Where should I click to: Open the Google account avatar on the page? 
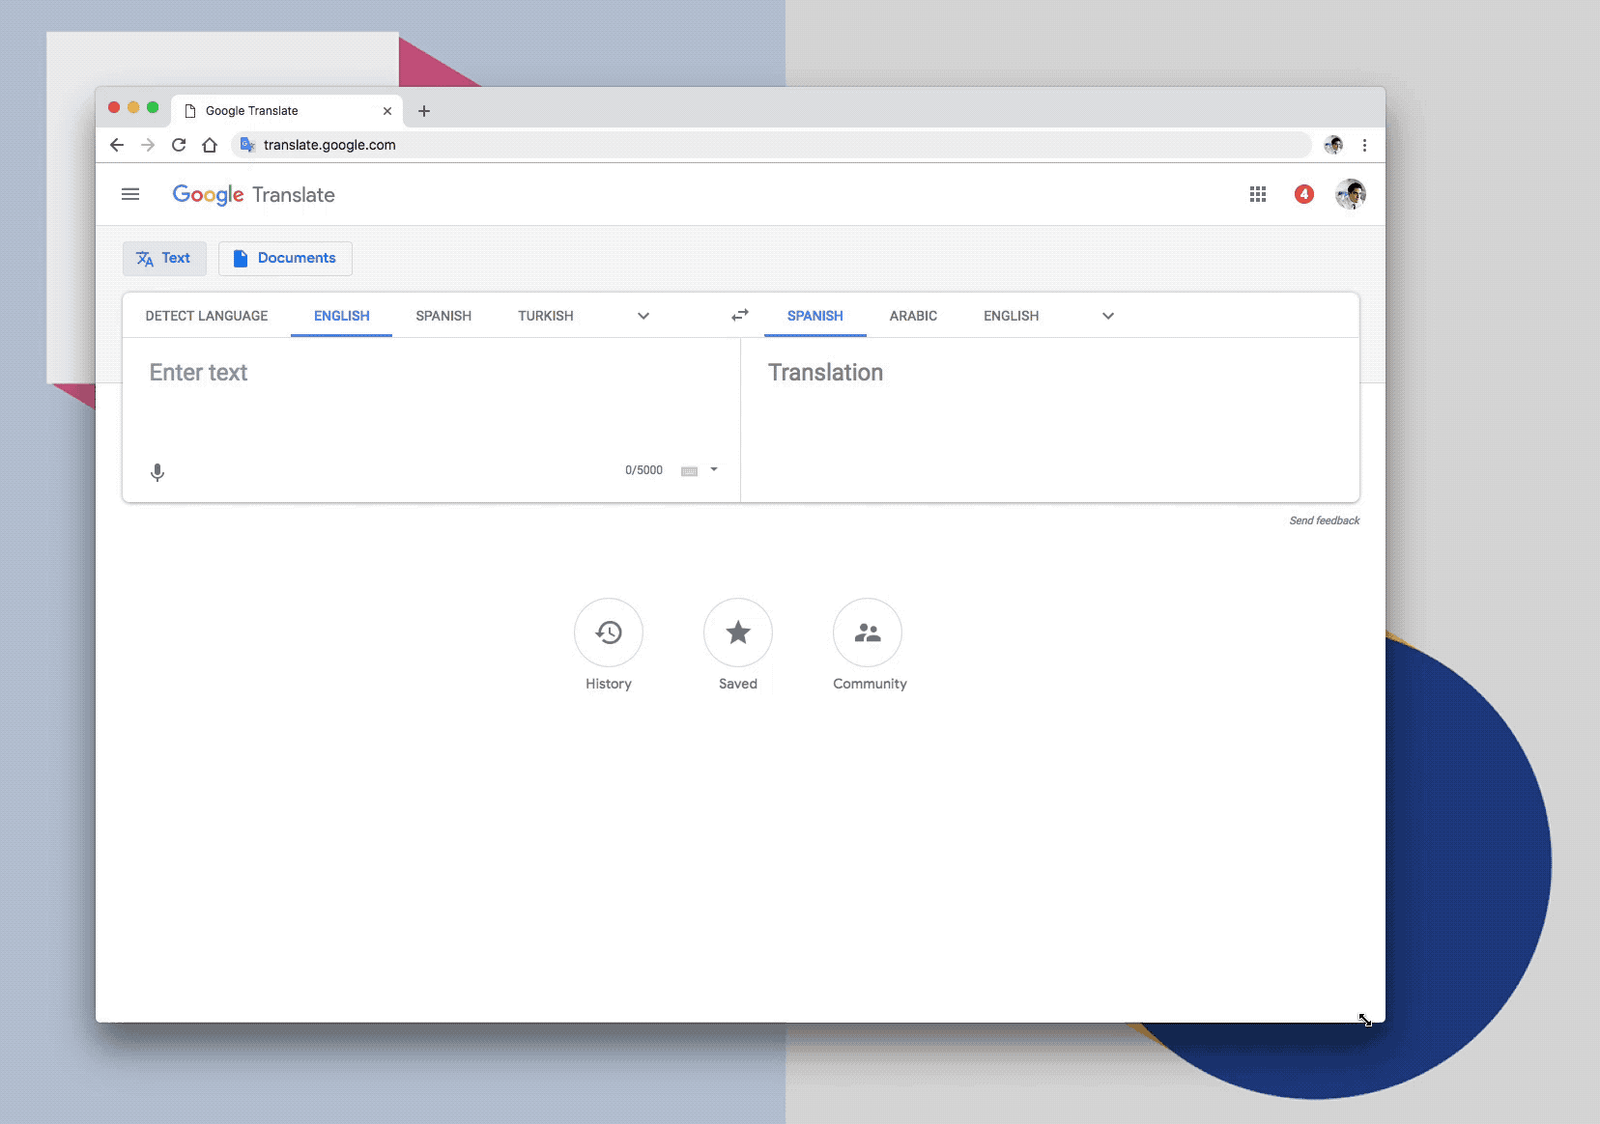1350,194
